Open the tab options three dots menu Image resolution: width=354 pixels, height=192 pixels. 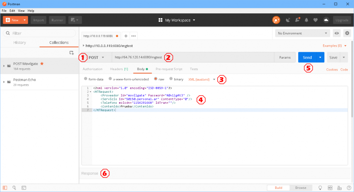134,36
